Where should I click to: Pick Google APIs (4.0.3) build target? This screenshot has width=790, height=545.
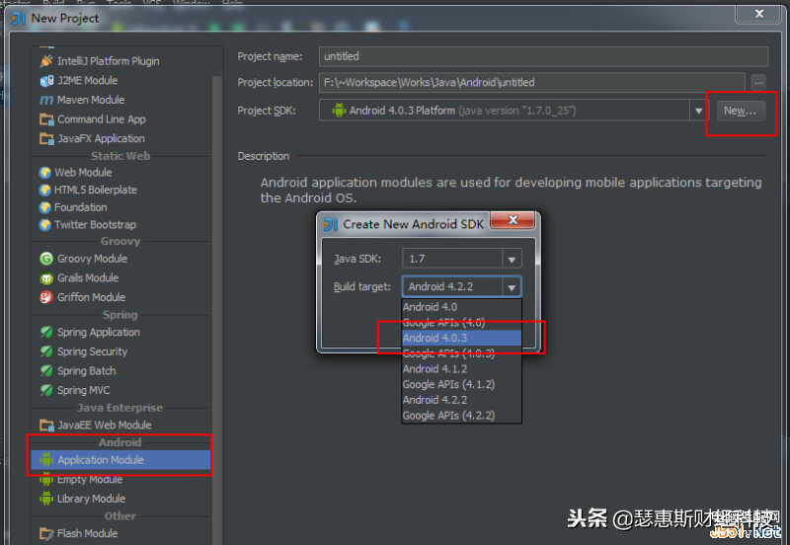(x=461, y=353)
